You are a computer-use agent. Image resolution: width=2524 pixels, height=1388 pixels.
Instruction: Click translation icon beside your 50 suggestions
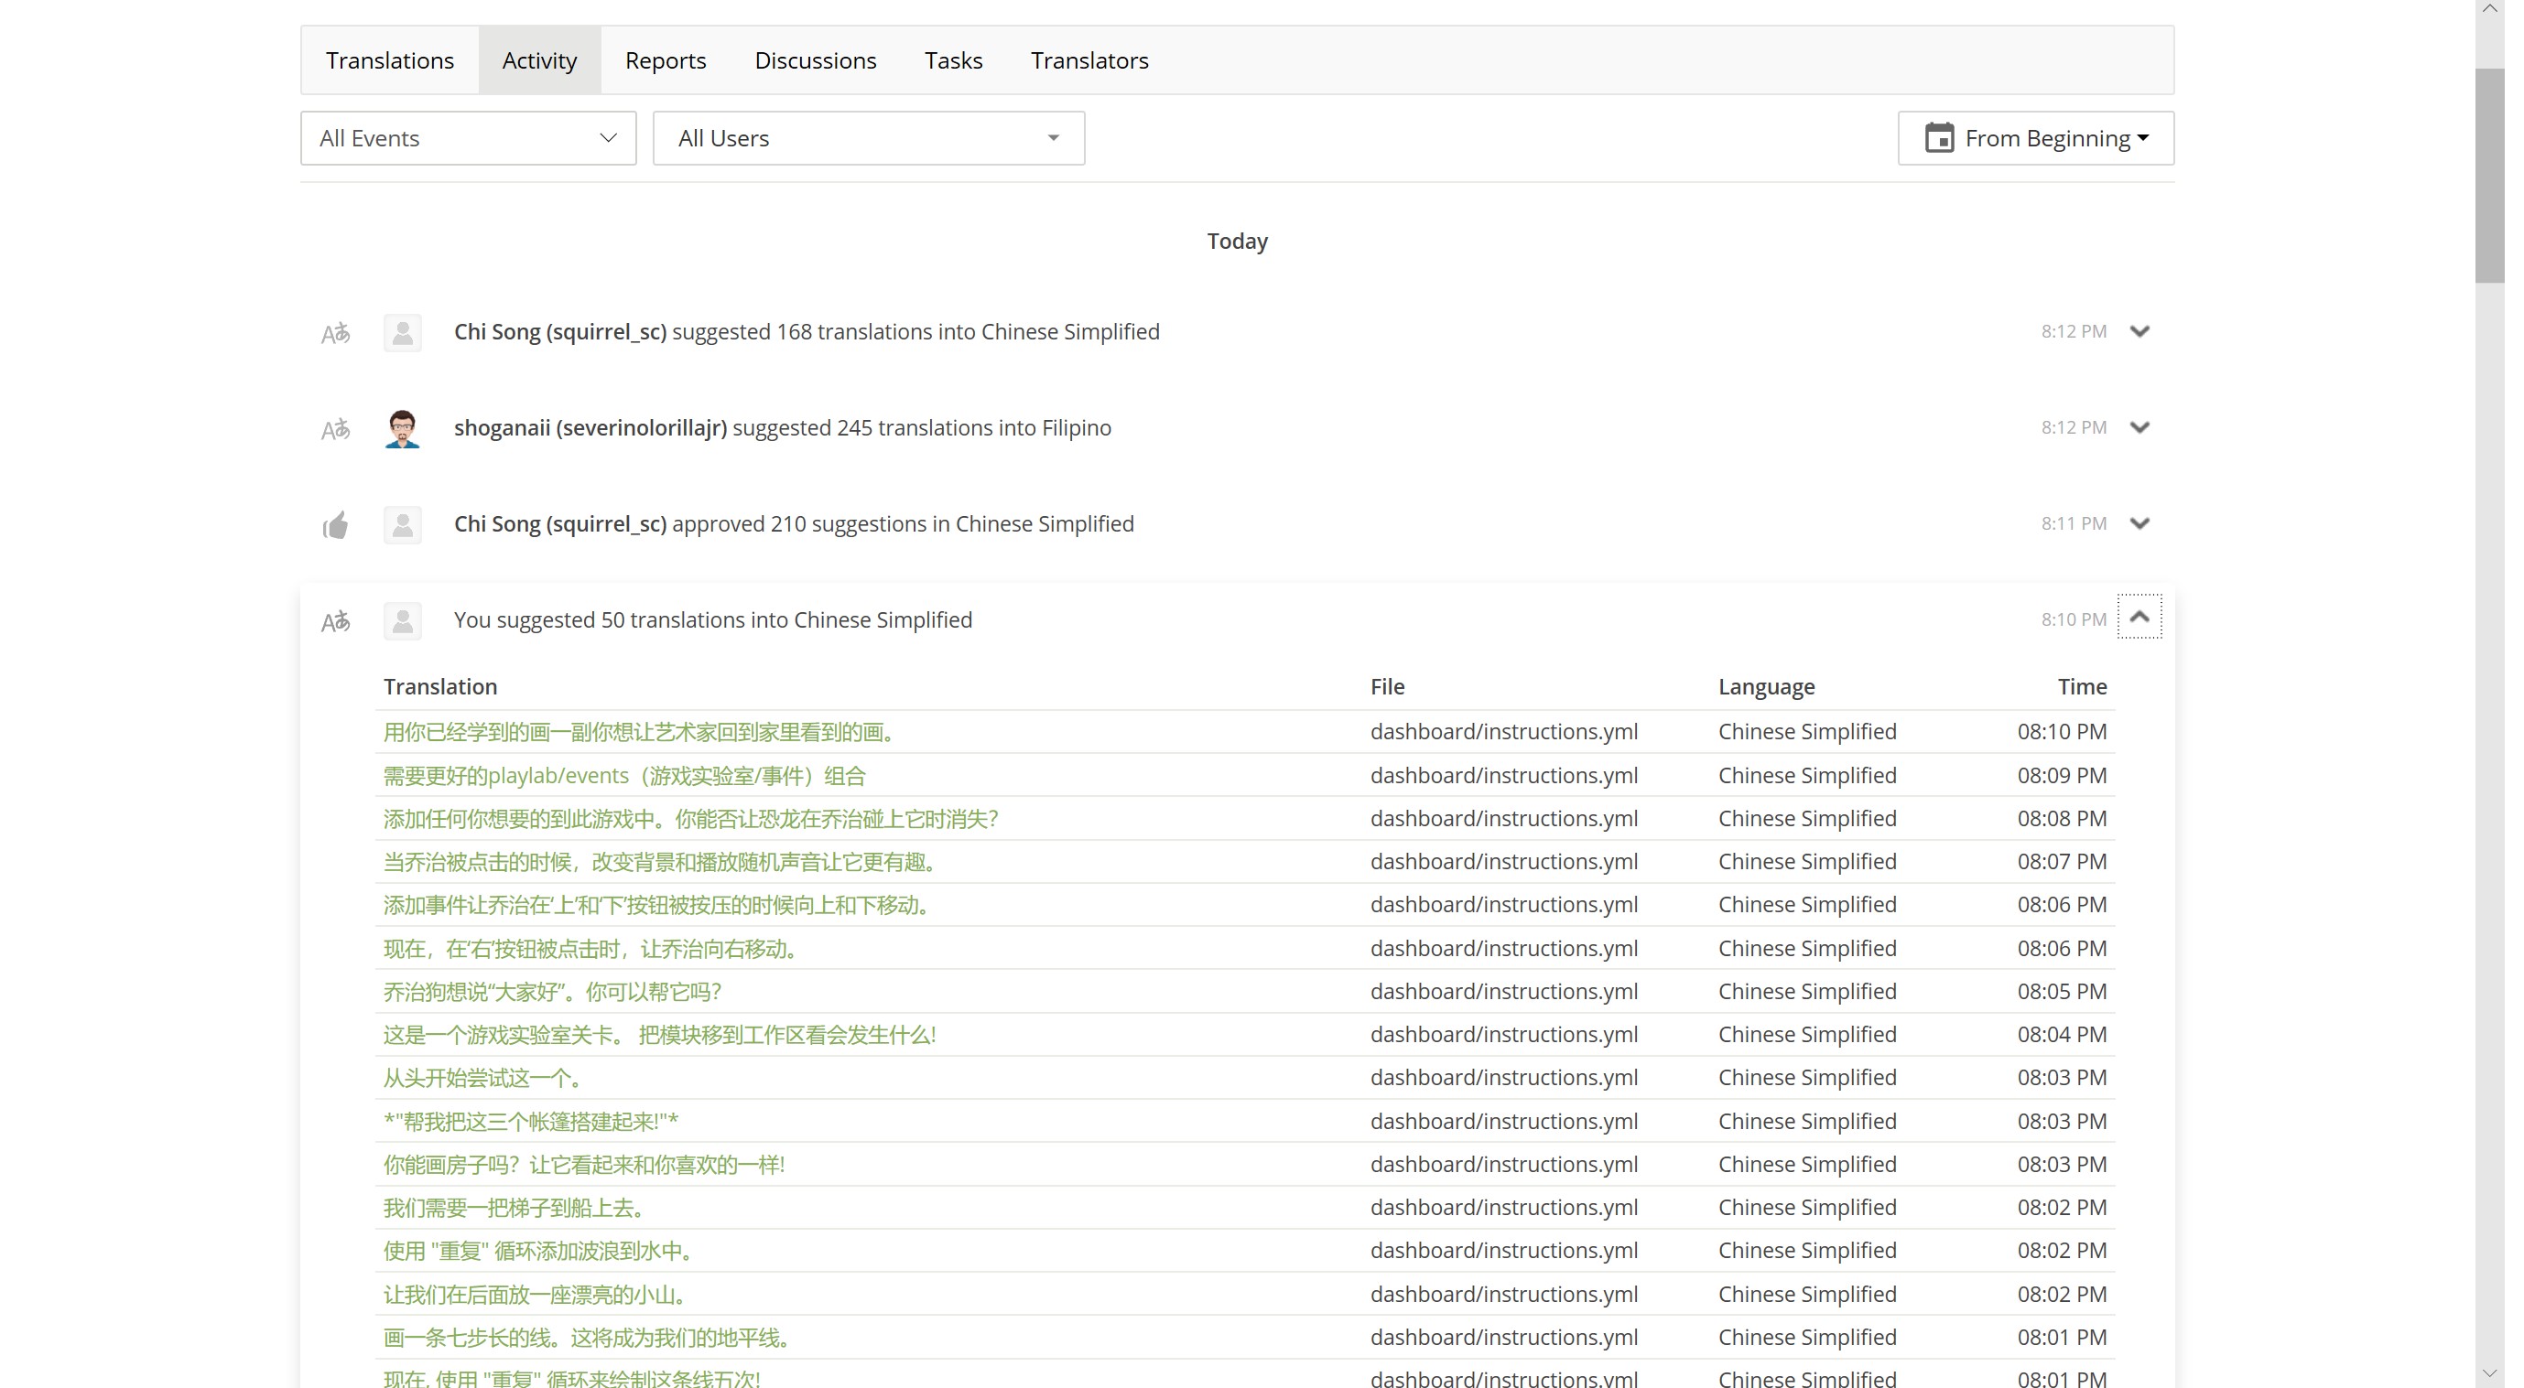tap(335, 621)
